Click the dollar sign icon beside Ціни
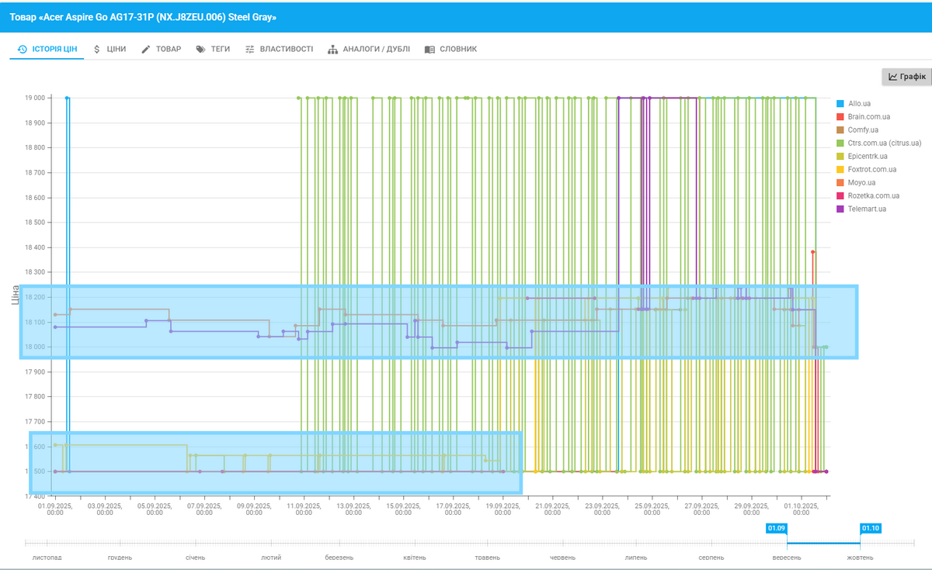Image resolution: width=932 pixels, height=570 pixels. [x=96, y=49]
